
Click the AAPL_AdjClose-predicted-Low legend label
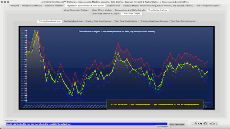(x=164, y=104)
